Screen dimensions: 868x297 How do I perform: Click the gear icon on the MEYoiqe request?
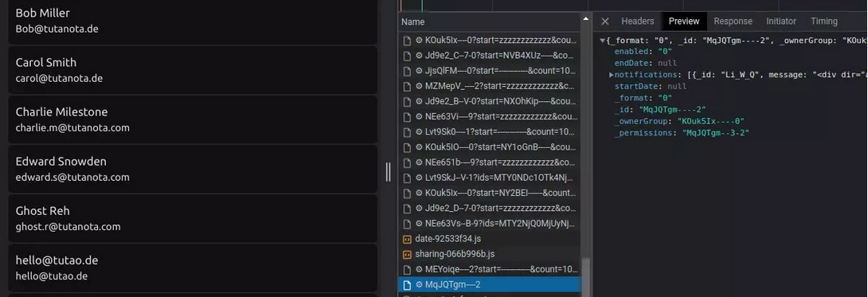419,269
